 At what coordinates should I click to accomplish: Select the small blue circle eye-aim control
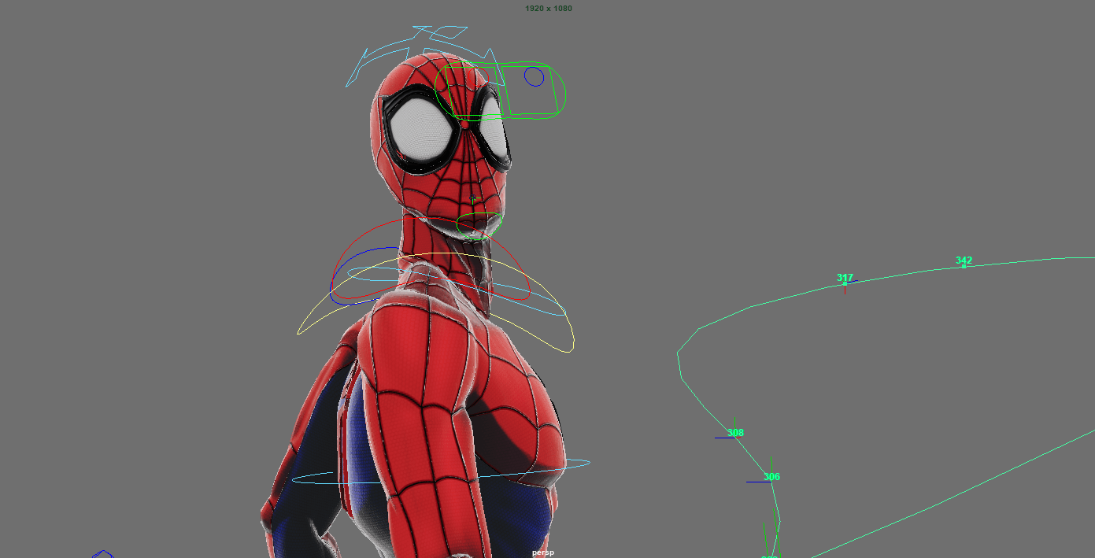click(534, 76)
